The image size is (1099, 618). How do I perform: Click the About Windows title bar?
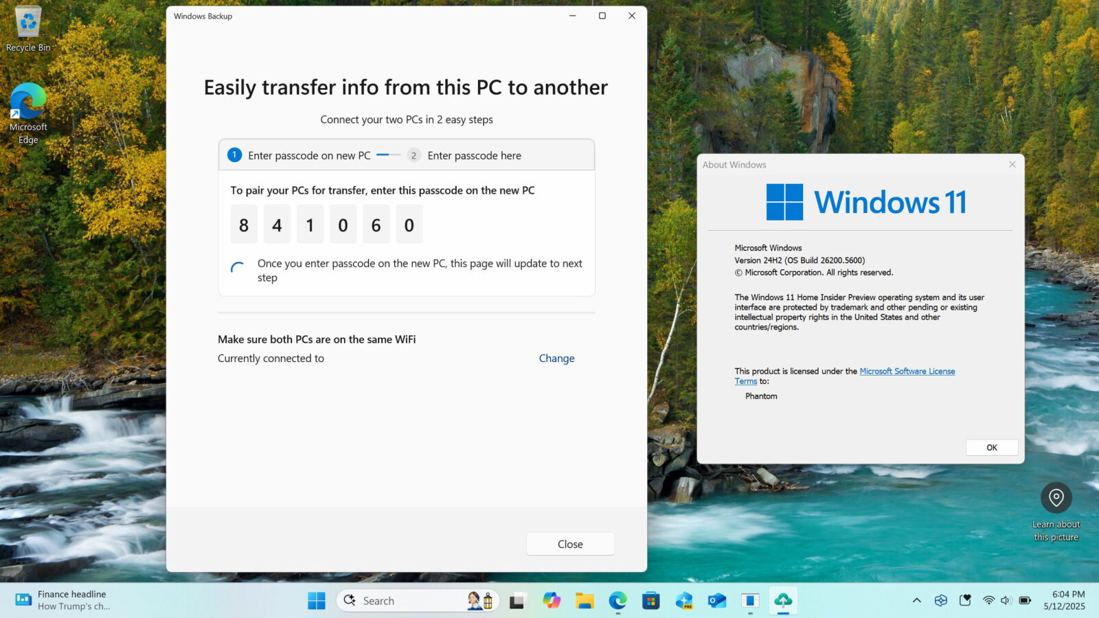[x=824, y=165]
